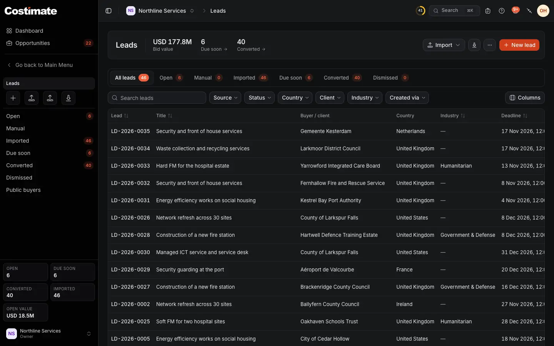Click the download icon under the sidebar Leads heading
Screen dimensions: 554x346
[68, 98]
